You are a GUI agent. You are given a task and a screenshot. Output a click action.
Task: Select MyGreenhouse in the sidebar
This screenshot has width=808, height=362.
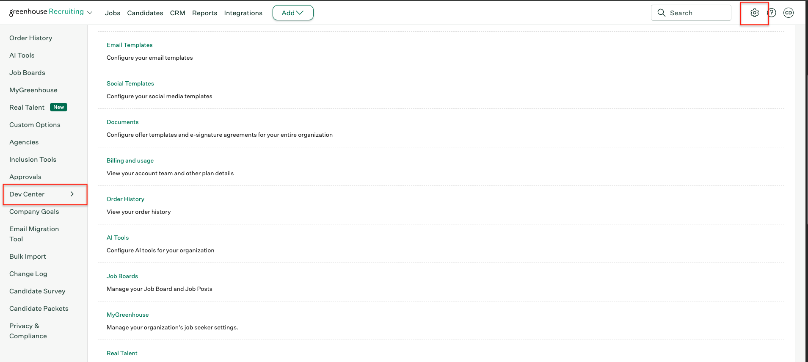point(33,90)
